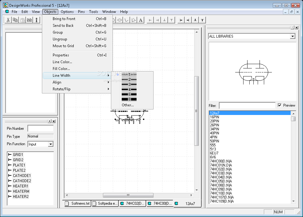Switch to the 12Ax7 document tab
The height and width of the screenshot is (217, 303).
187,203
